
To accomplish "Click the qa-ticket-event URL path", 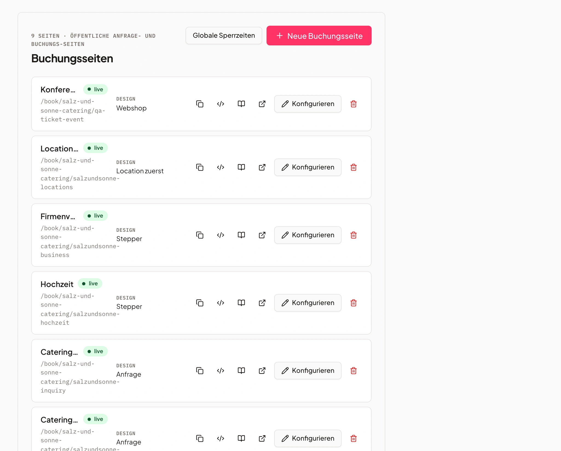I will 73,110.
